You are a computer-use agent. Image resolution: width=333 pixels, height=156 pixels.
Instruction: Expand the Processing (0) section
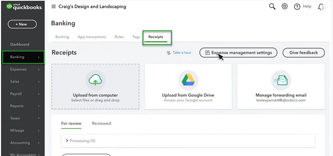pyautogui.click(x=188, y=141)
